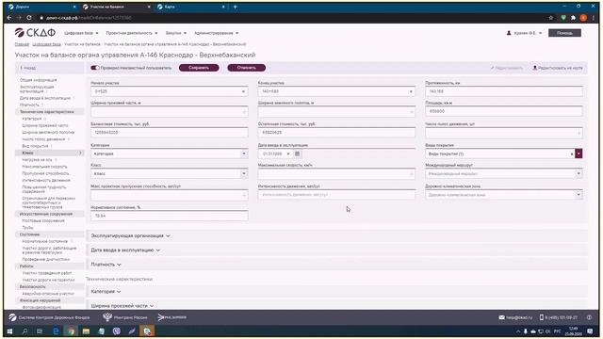Click the Назад sidebar link
The height and width of the screenshot is (339, 603).
27,68
